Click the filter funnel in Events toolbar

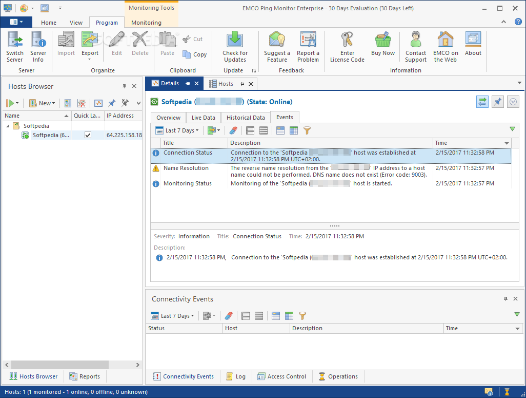pyautogui.click(x=307, y=130)
